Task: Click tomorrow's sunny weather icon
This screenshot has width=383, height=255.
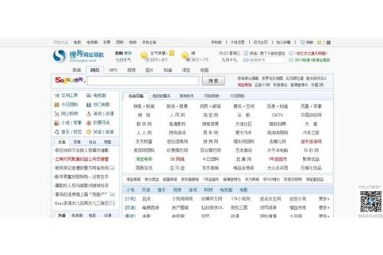Action: 185,55
